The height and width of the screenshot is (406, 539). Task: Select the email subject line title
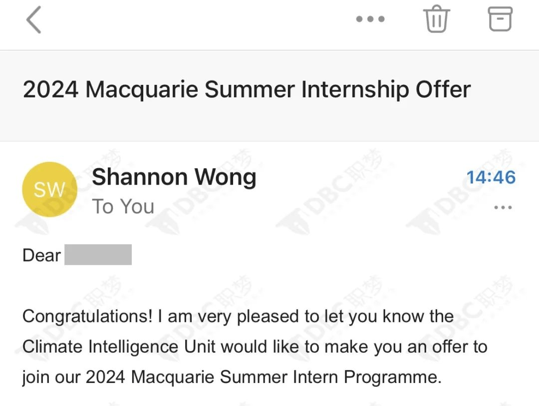[x=247, y=90]
